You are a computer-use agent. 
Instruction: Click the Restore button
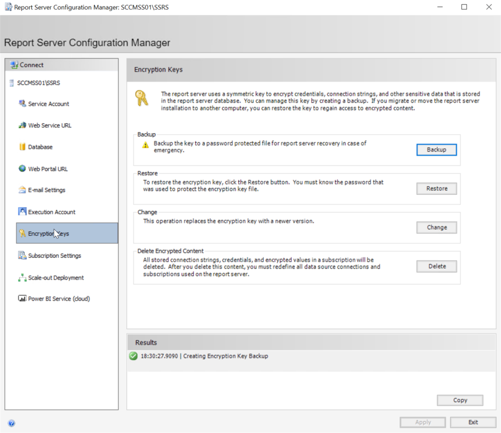(436, 188)
